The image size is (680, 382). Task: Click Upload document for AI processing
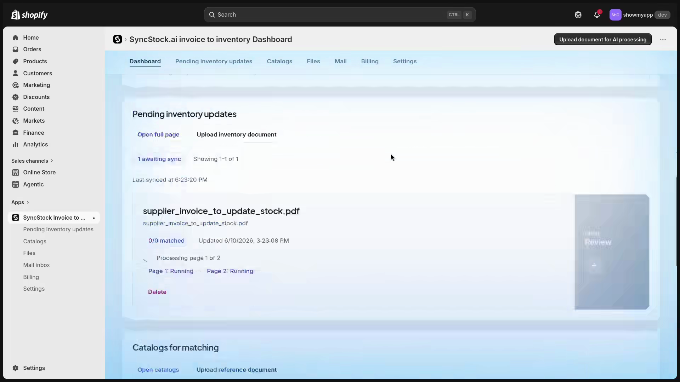pyautogui.click(x=603, y=39)
